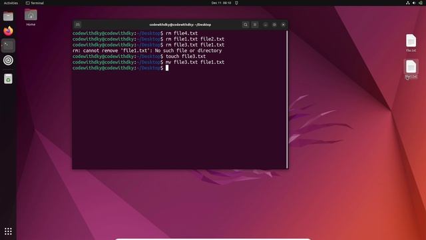Show Applications grid

coord(8,231)
